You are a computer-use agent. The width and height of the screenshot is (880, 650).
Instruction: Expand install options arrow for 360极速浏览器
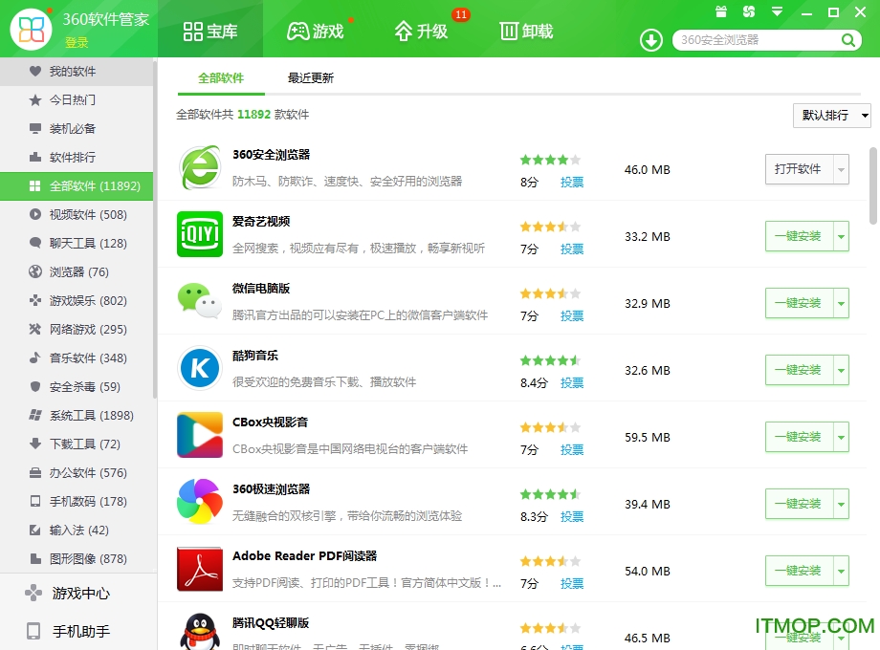click(842, 504)
